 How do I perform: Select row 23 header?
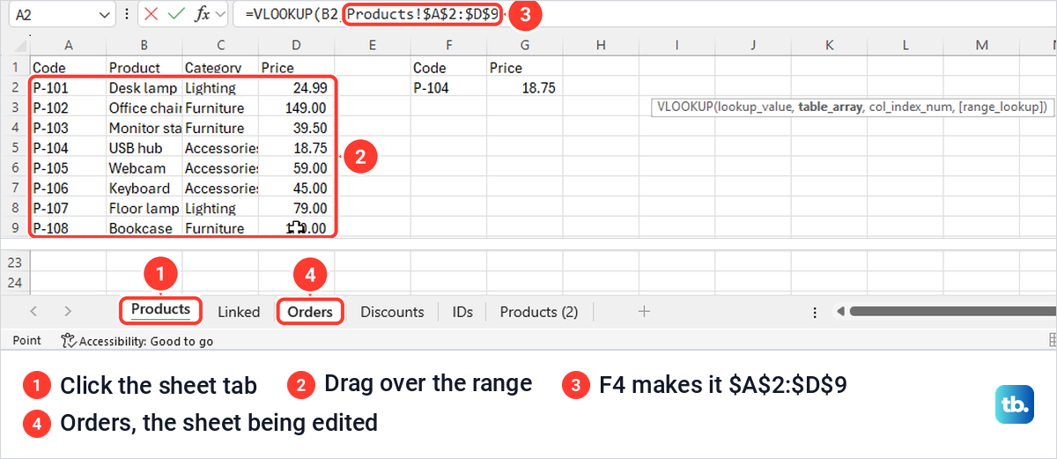[x=15, y=263]
